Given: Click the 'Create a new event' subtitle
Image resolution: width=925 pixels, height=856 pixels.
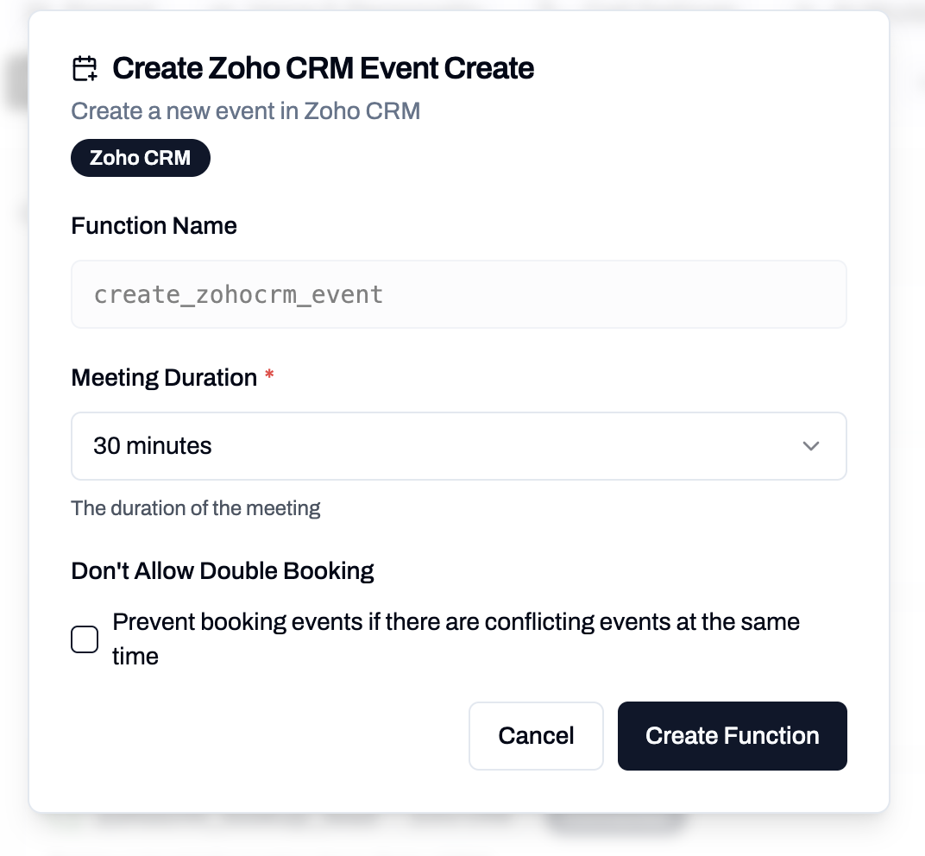Looking at the screenshot, I should [245, 110].
